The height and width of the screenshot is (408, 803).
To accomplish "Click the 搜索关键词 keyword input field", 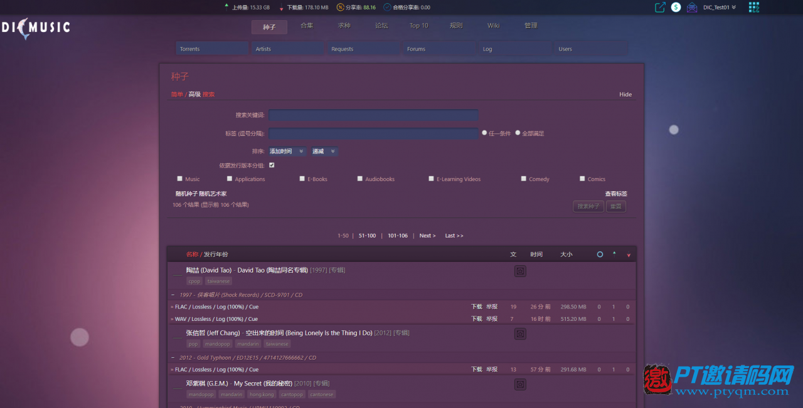I will (374, 115).
